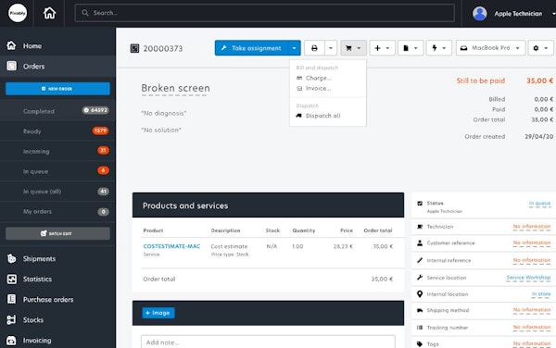Viewport: 556px width, 348px height.
Task: Open the MacBook Pro device dropdown
Action: pyautogui.click(x=490, y=48)
